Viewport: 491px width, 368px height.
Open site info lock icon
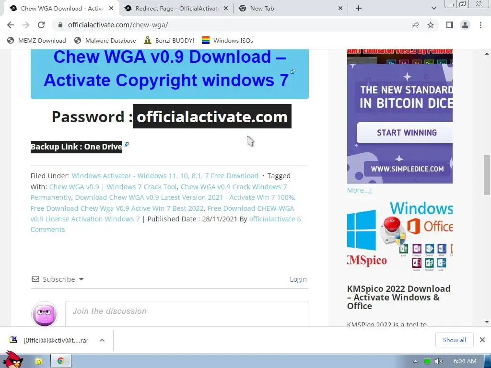pos(60,25)
